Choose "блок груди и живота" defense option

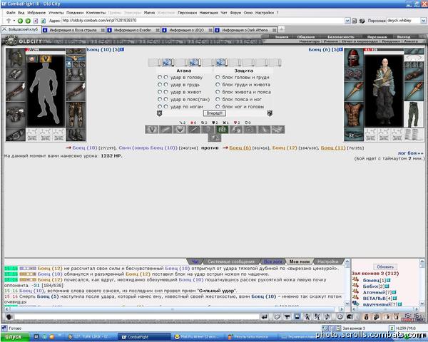pyautogui.click(x=218, y=84)
